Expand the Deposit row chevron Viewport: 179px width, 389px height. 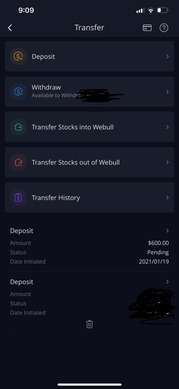[167, 56]
